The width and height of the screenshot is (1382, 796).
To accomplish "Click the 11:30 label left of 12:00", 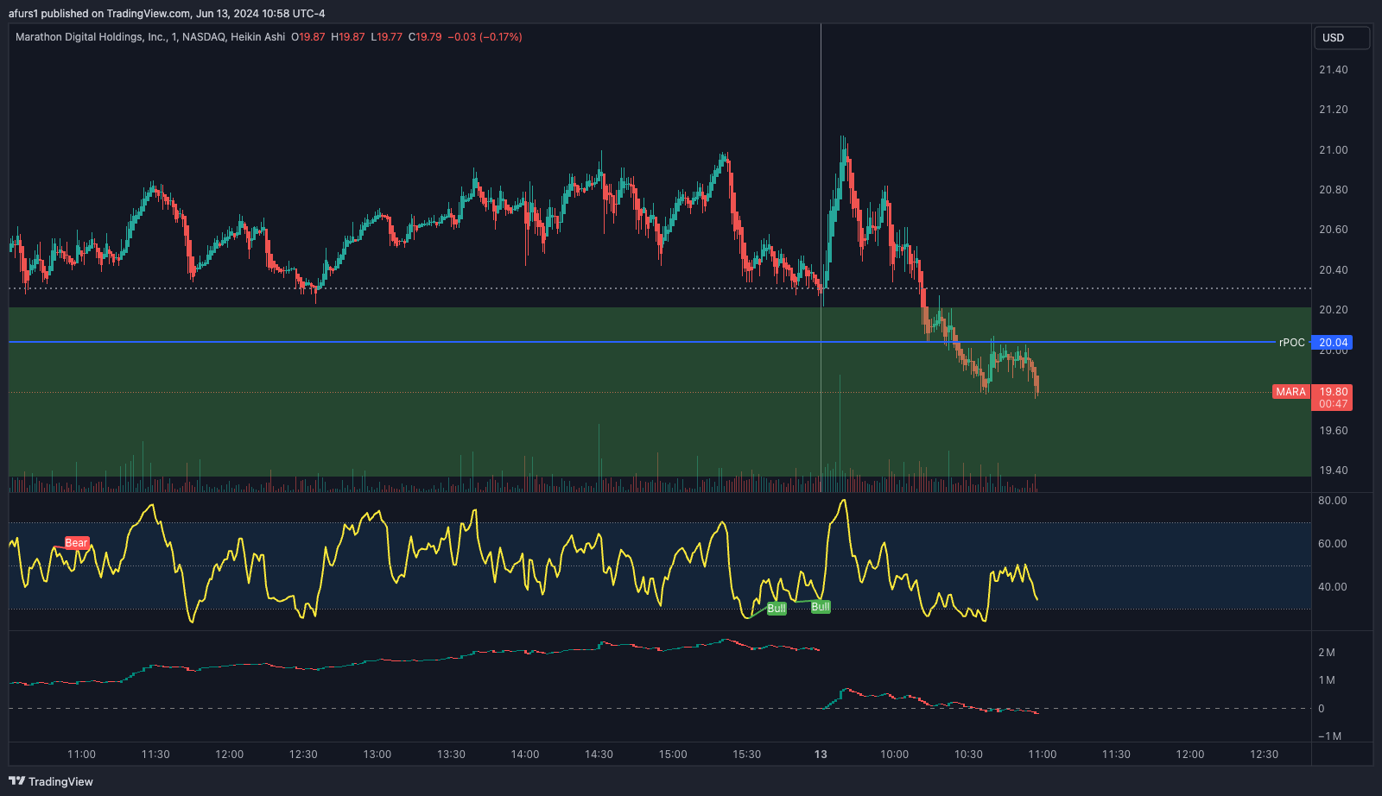I will pos(155,755).
